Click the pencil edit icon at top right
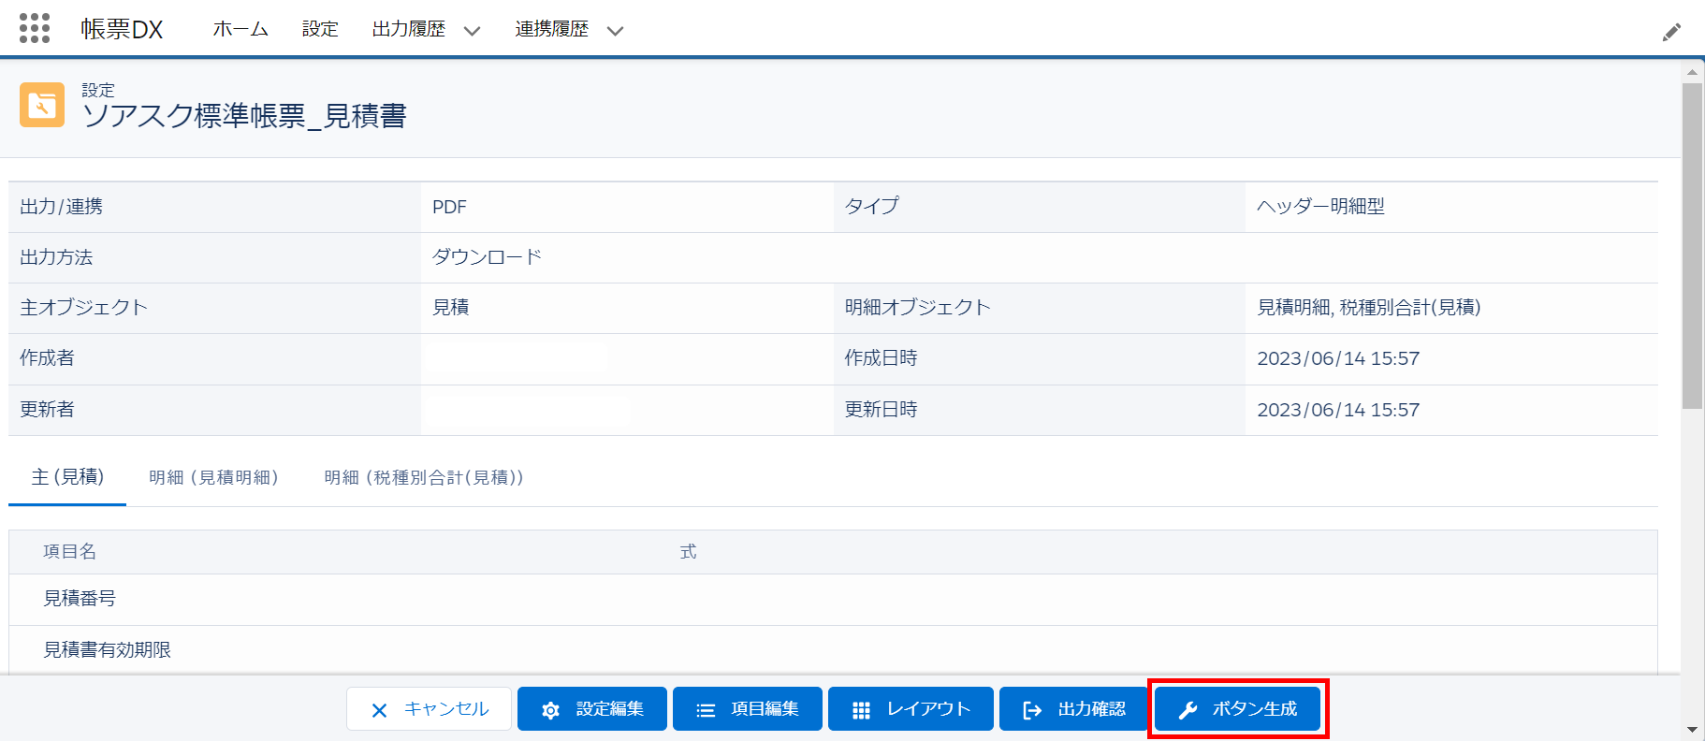The image size is (1705, 741). tap(1671, 33)
